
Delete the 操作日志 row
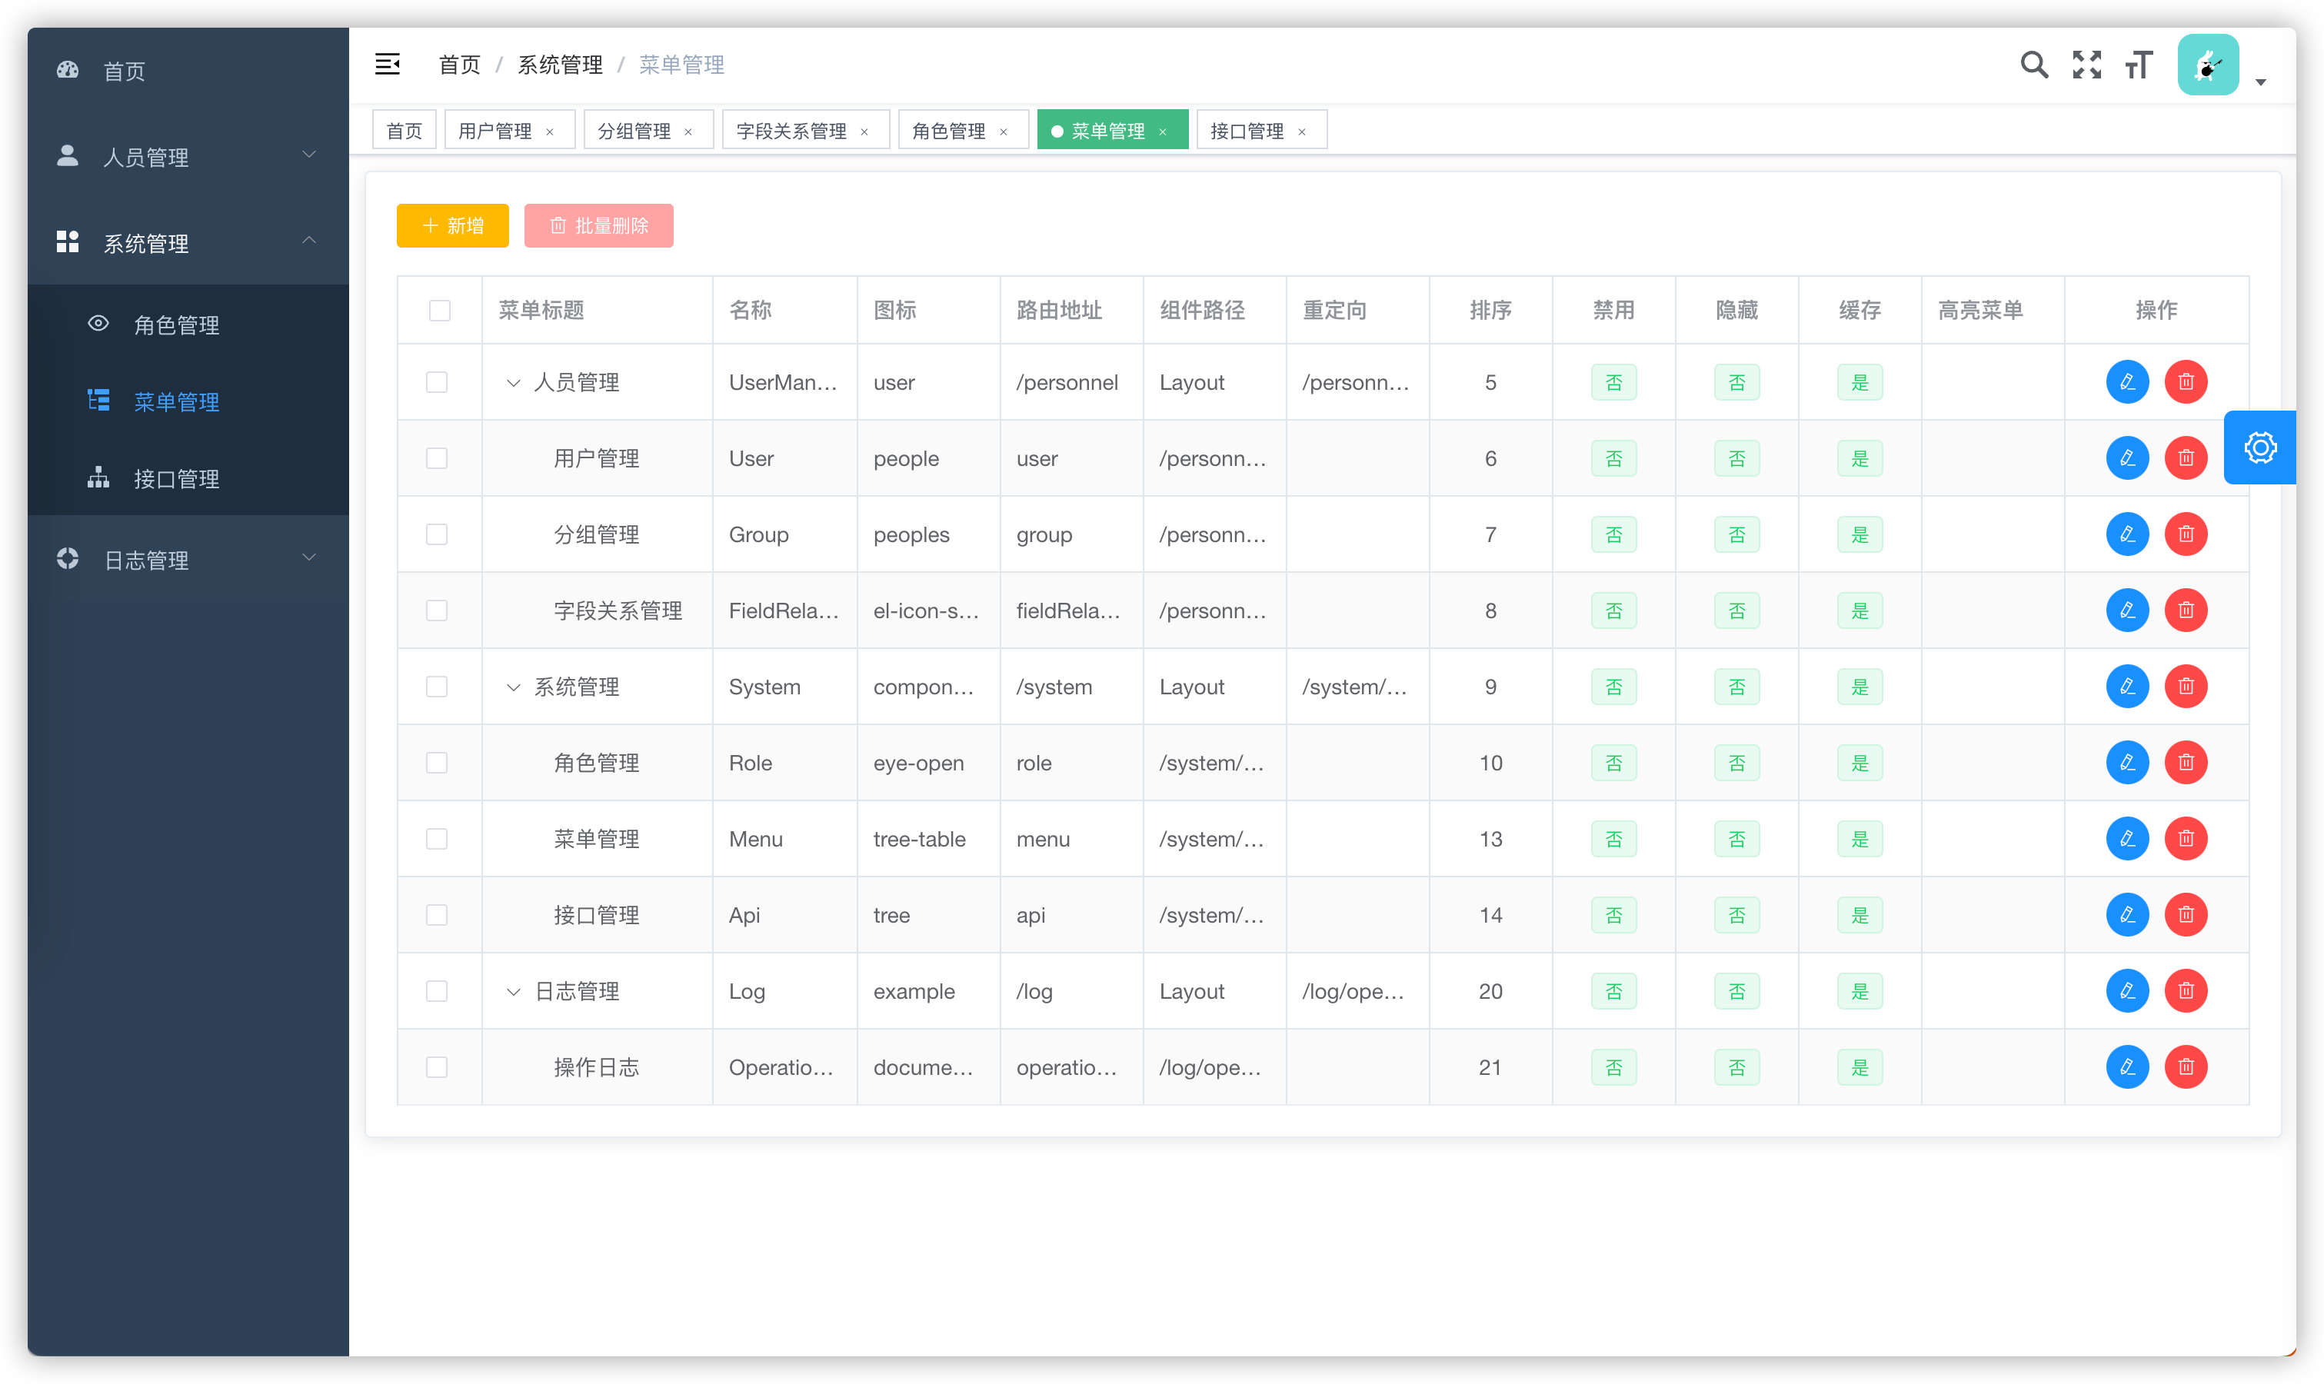(2185, 1067)
